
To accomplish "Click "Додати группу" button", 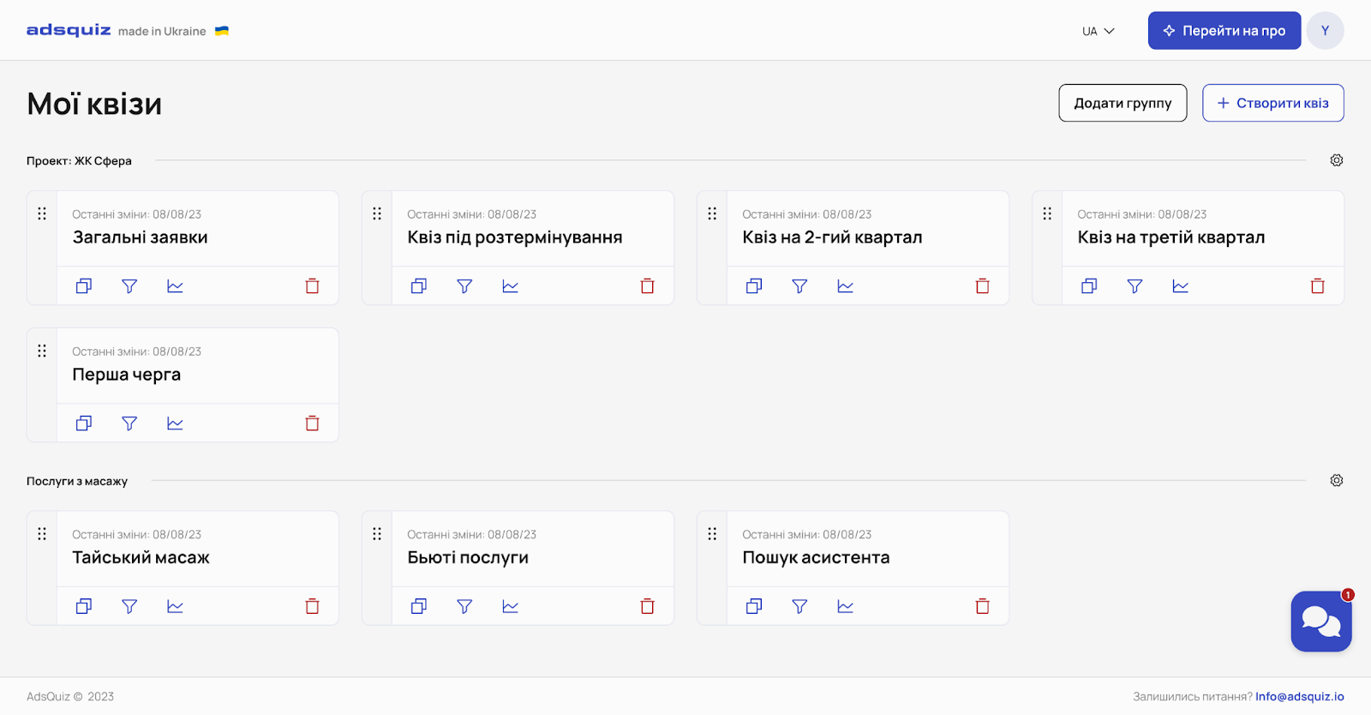I will (1123, 103).
